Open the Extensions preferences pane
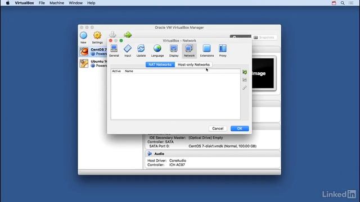Image resolution: width=360 pixels, height=202 pixels. point(206,50)
